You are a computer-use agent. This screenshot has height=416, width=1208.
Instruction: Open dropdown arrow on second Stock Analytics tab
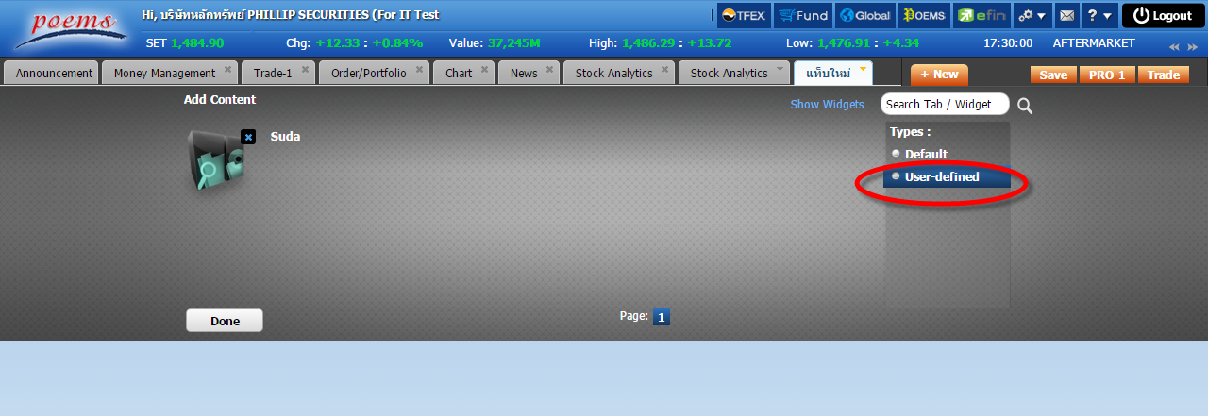click(780, 69)
